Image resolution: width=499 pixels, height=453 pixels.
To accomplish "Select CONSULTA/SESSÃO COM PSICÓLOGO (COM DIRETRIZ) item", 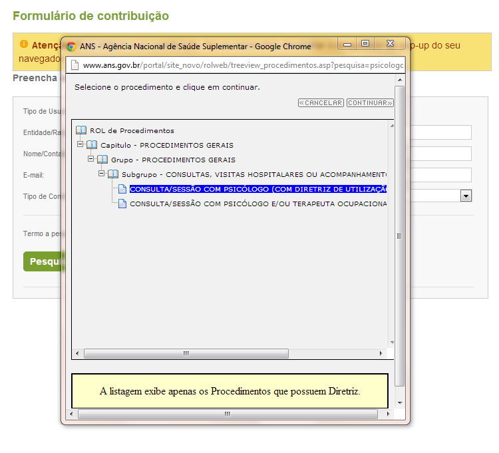I will pyautogui.click(x=258, y=189).
